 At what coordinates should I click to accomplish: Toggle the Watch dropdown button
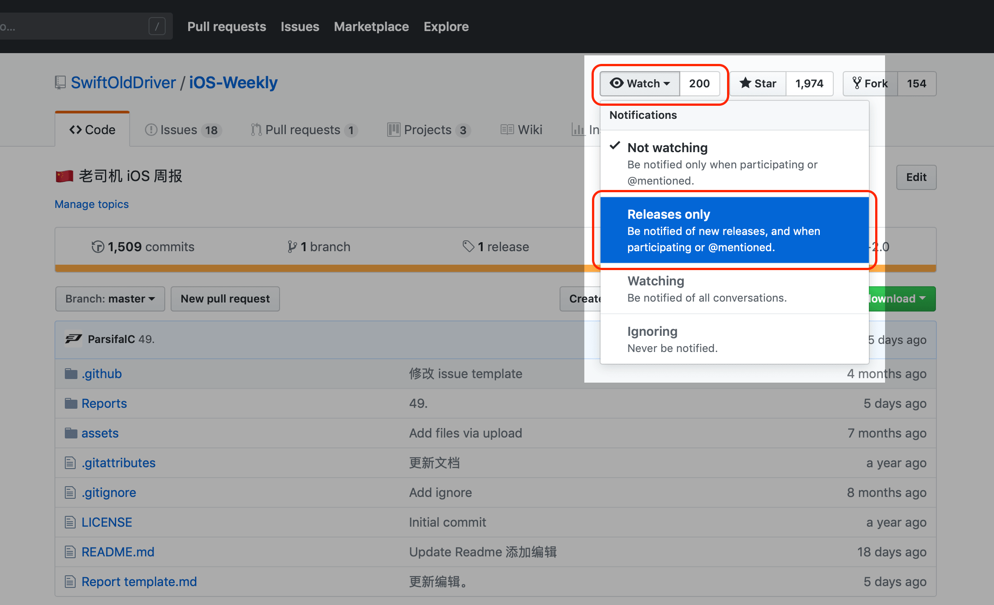point(640,83)
